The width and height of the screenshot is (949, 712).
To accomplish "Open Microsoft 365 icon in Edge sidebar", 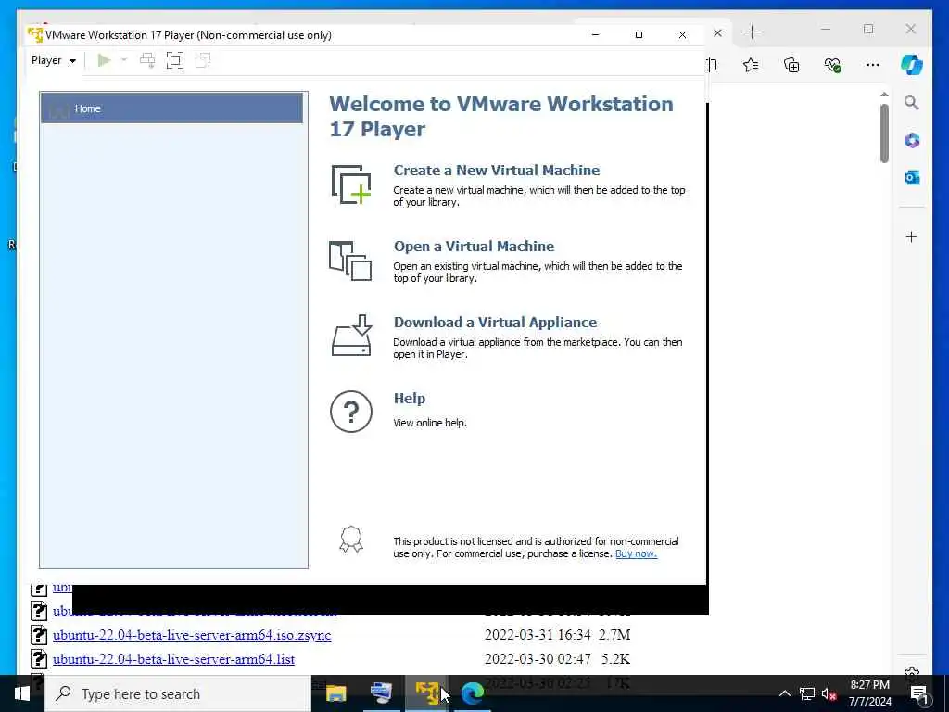I will pos(912,141).
